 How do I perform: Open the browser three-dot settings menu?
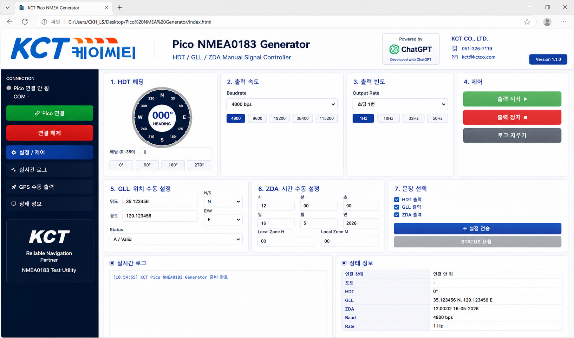coord(564,22)
